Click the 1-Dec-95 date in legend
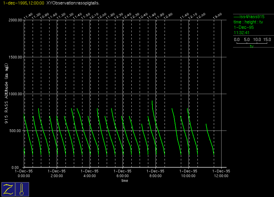This screenshot has width=274, height=197. point(244,27)
